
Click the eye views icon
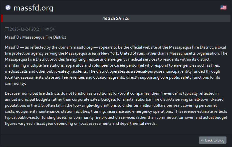pos(47,29)
